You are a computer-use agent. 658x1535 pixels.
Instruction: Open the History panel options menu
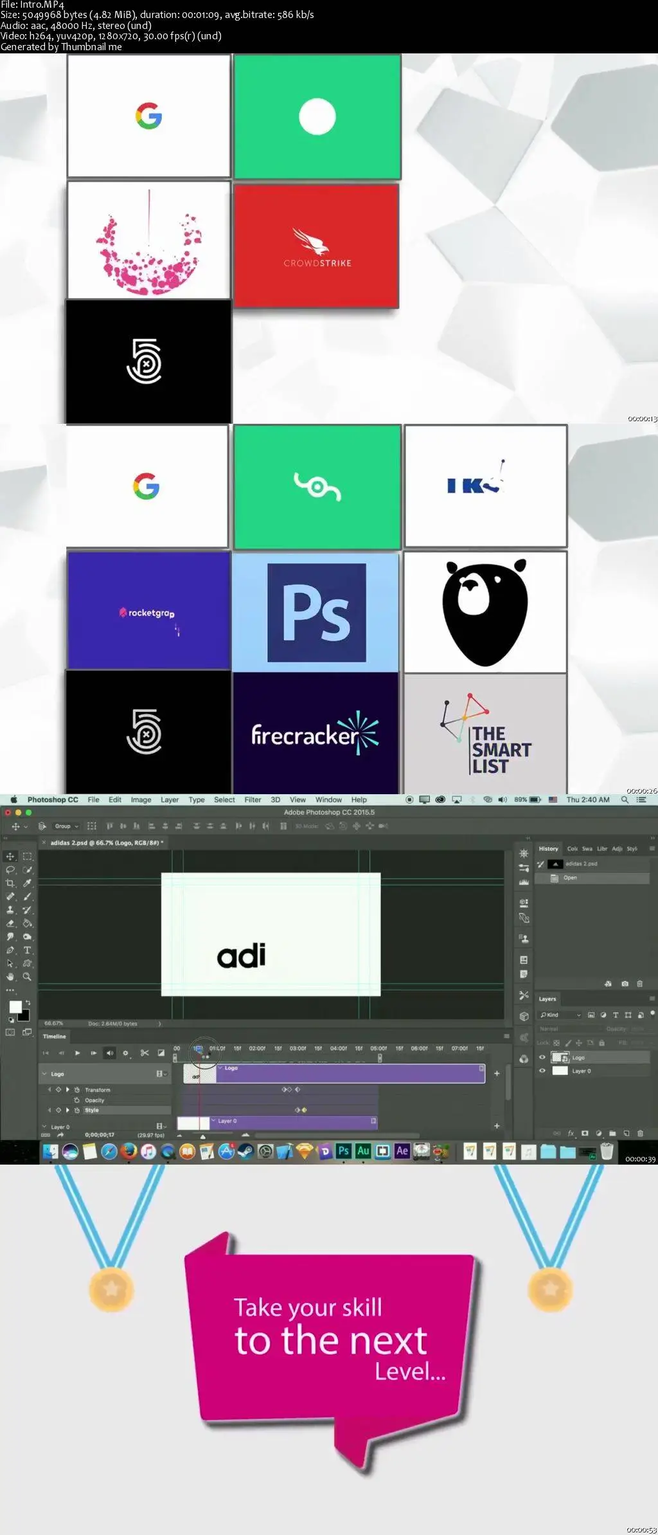[x=652, y=849]
